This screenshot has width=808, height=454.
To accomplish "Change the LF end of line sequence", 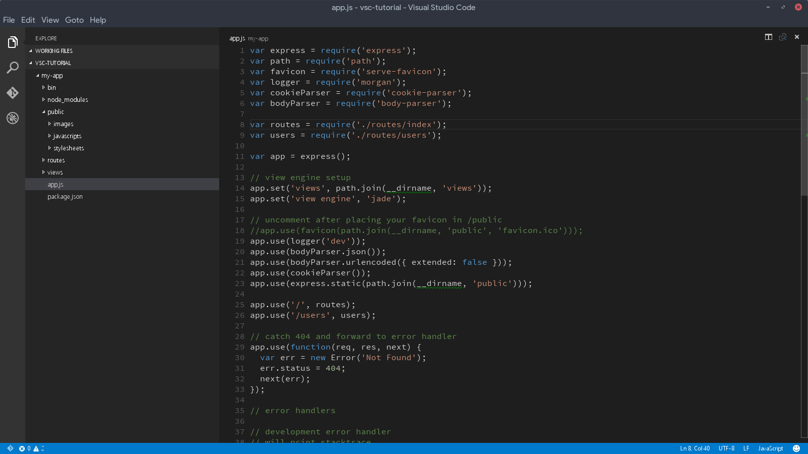I will [746, 448].
